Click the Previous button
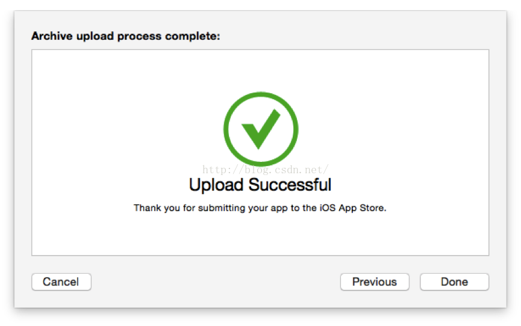 pos(374,281)
